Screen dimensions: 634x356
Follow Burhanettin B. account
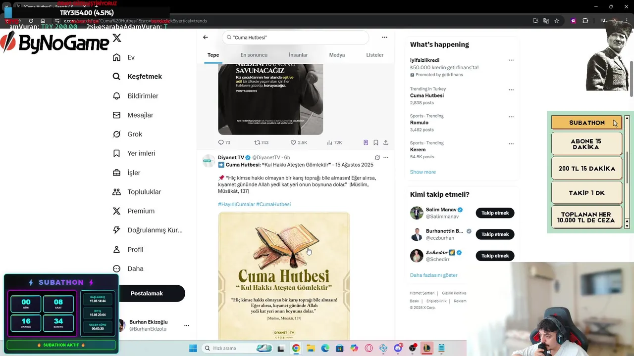[x=495, y=234]
